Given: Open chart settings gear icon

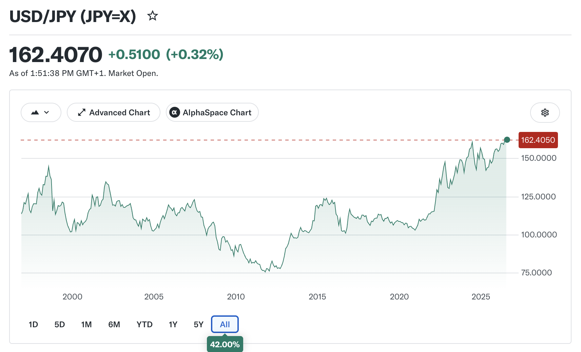Looking at the screenshot, I should click(545, 113).
